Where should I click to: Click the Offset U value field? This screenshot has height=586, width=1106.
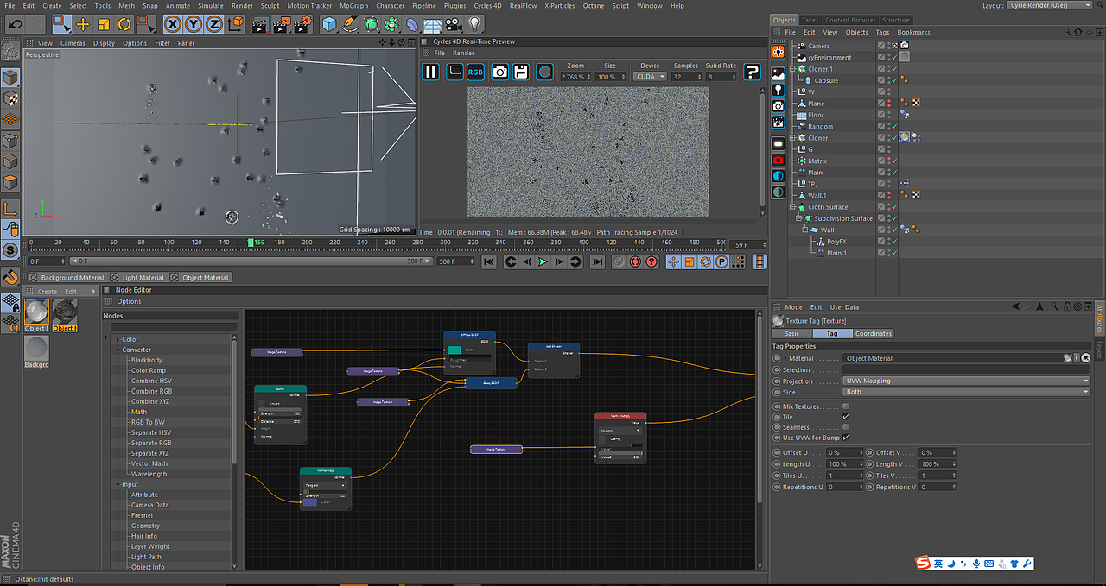(845, 452)
